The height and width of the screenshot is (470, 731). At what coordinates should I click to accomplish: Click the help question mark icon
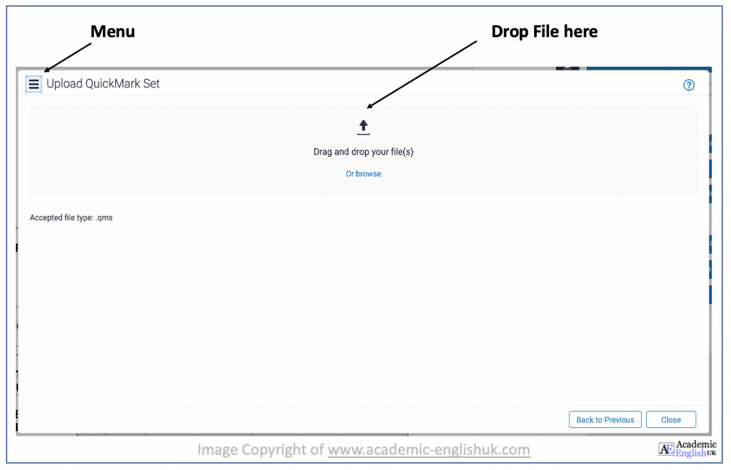(x=689, y=85)
